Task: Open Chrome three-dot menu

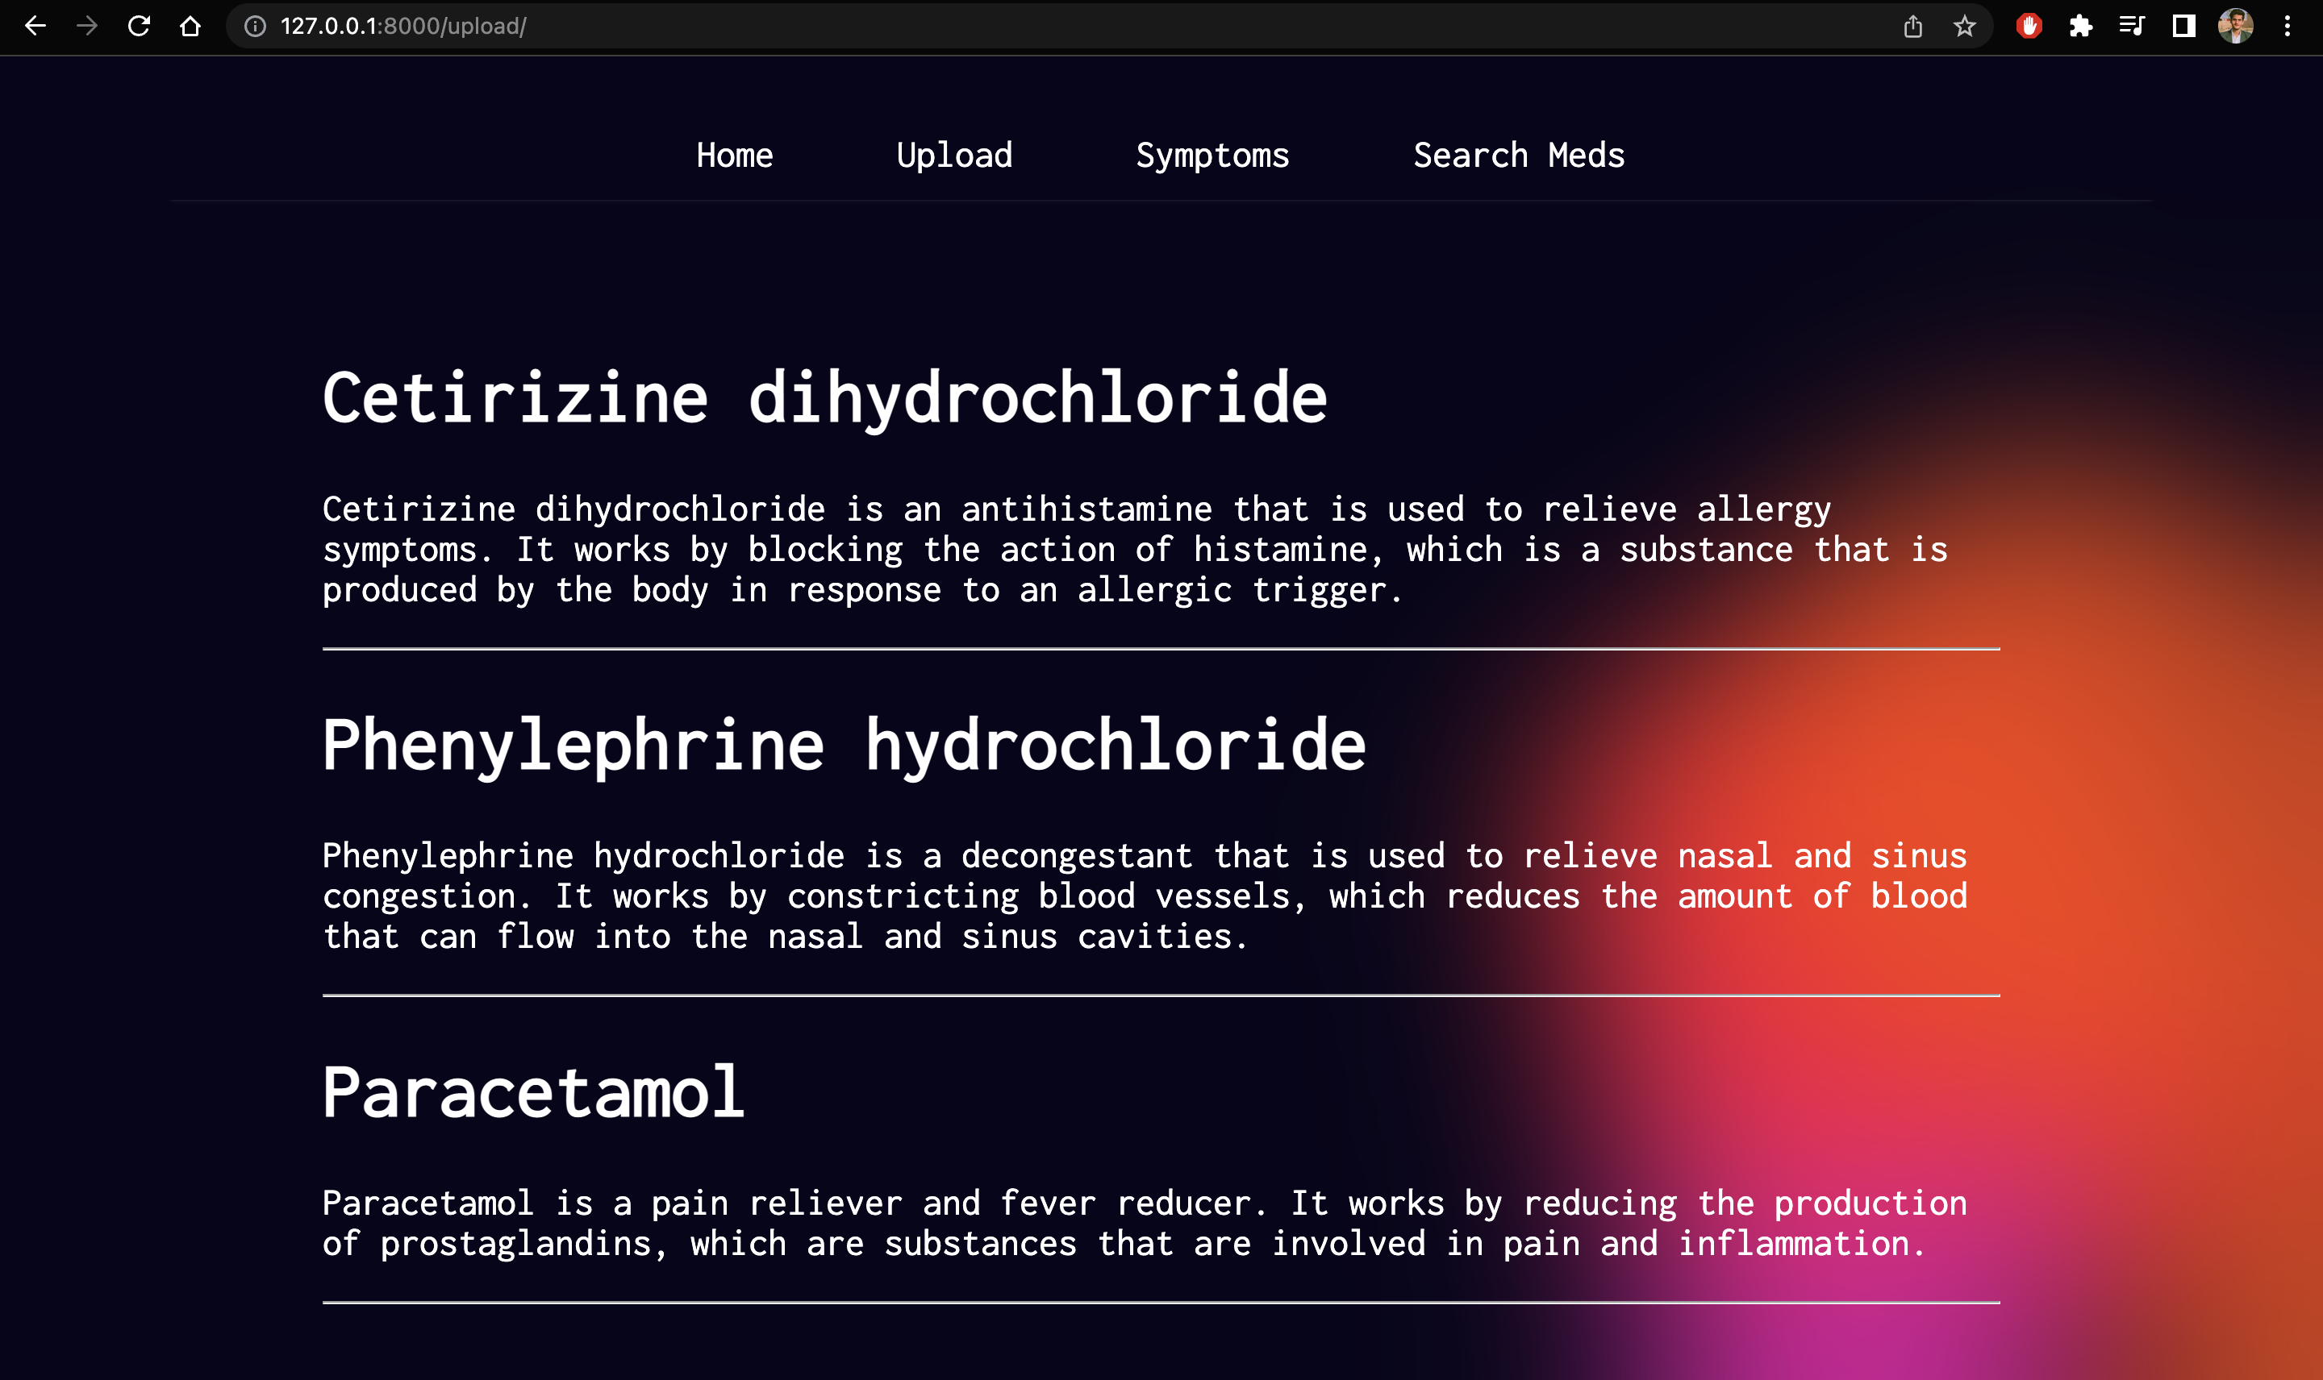Action: 2288,26
